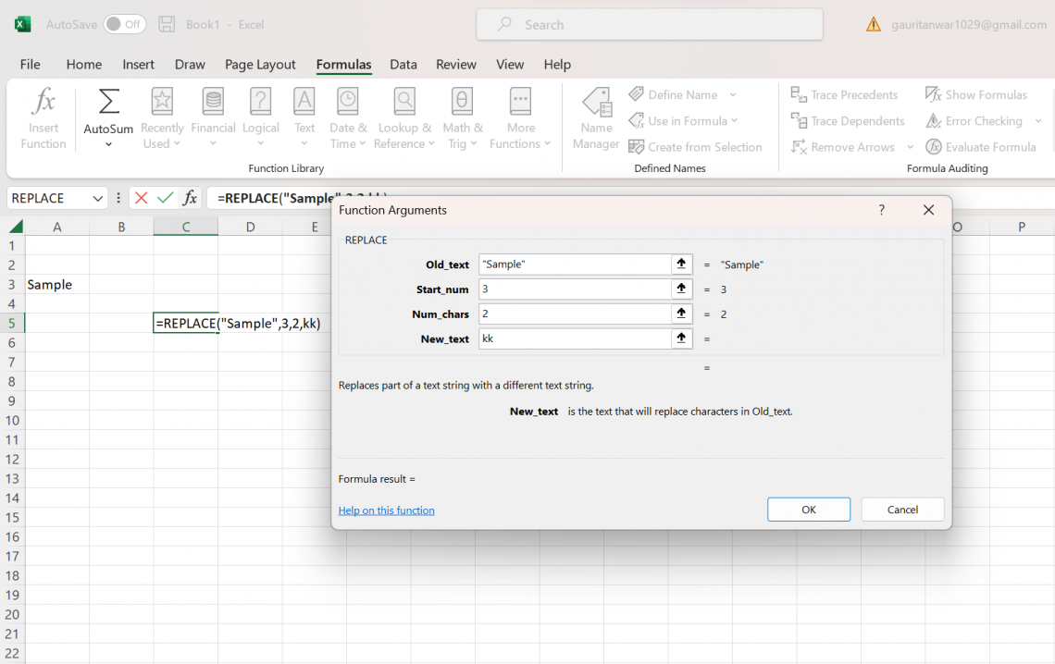Switch to the Data tab
Screen dimensions: 1055x664
click(403, 65)
